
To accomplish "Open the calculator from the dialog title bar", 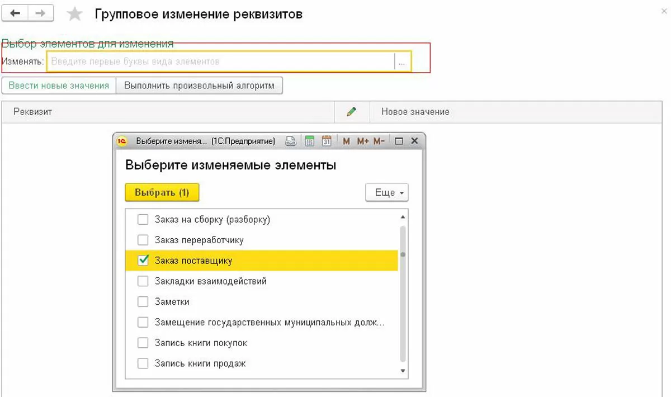I will point(309,141).
